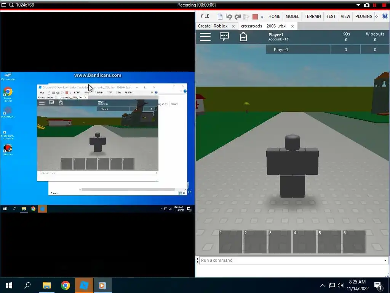Stop the Bandicam recording

click(x=384, y=5)
